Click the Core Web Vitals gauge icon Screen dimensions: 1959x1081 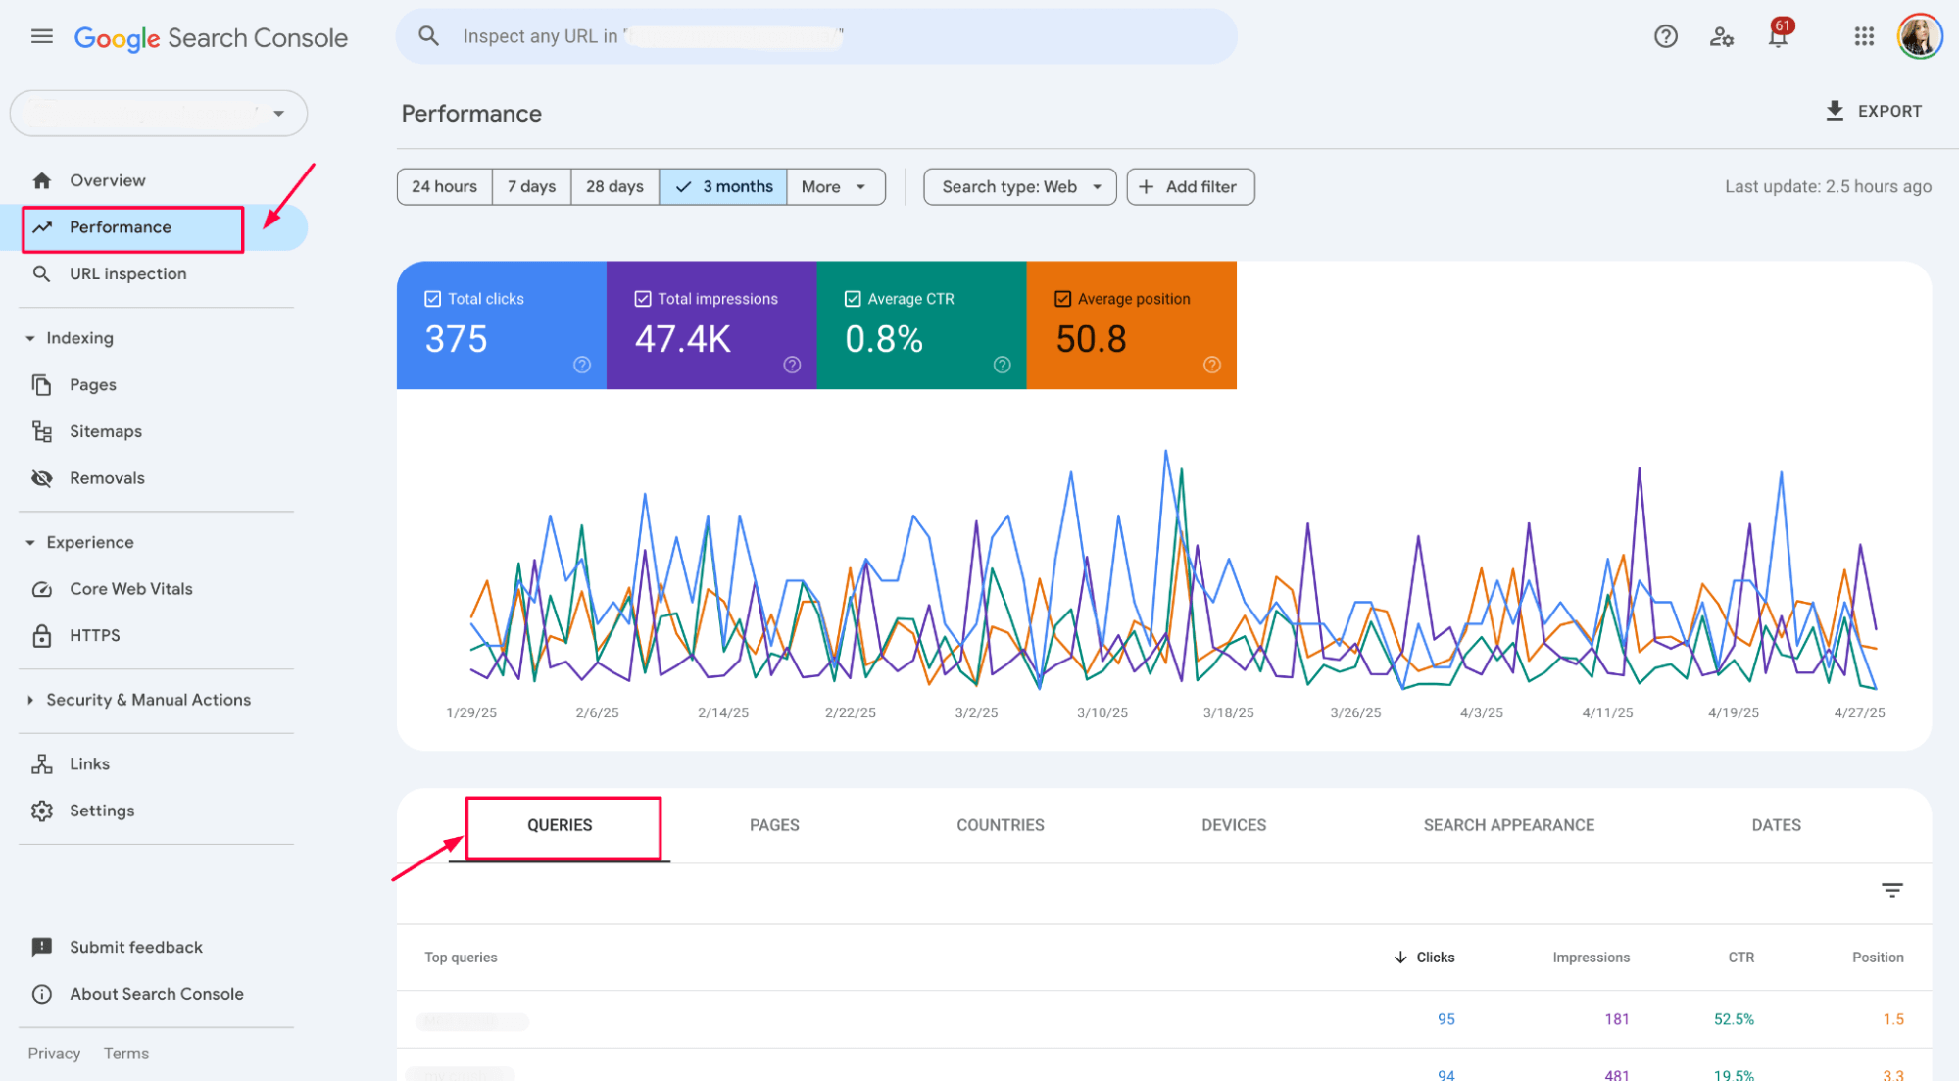[42, 589]
